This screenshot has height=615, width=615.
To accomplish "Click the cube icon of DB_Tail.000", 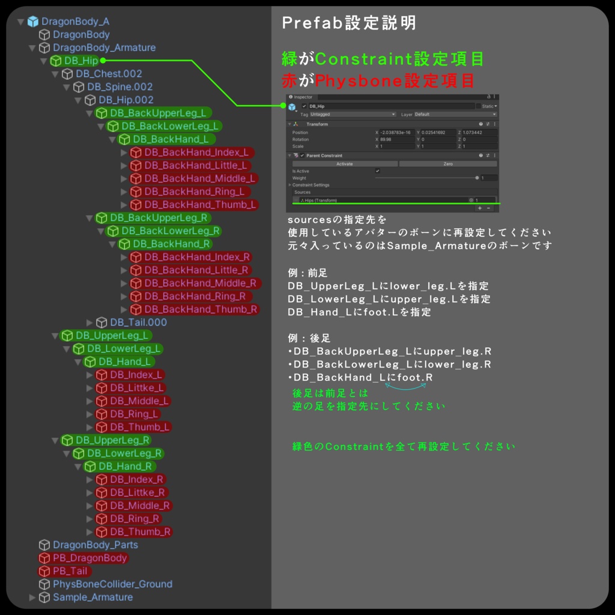I will coord(101,323).
